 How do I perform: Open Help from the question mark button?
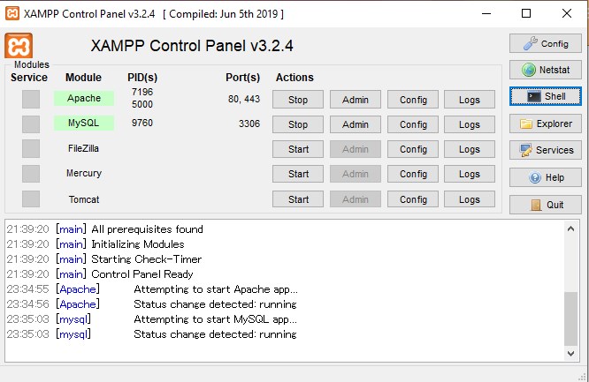tap(545, 177)
